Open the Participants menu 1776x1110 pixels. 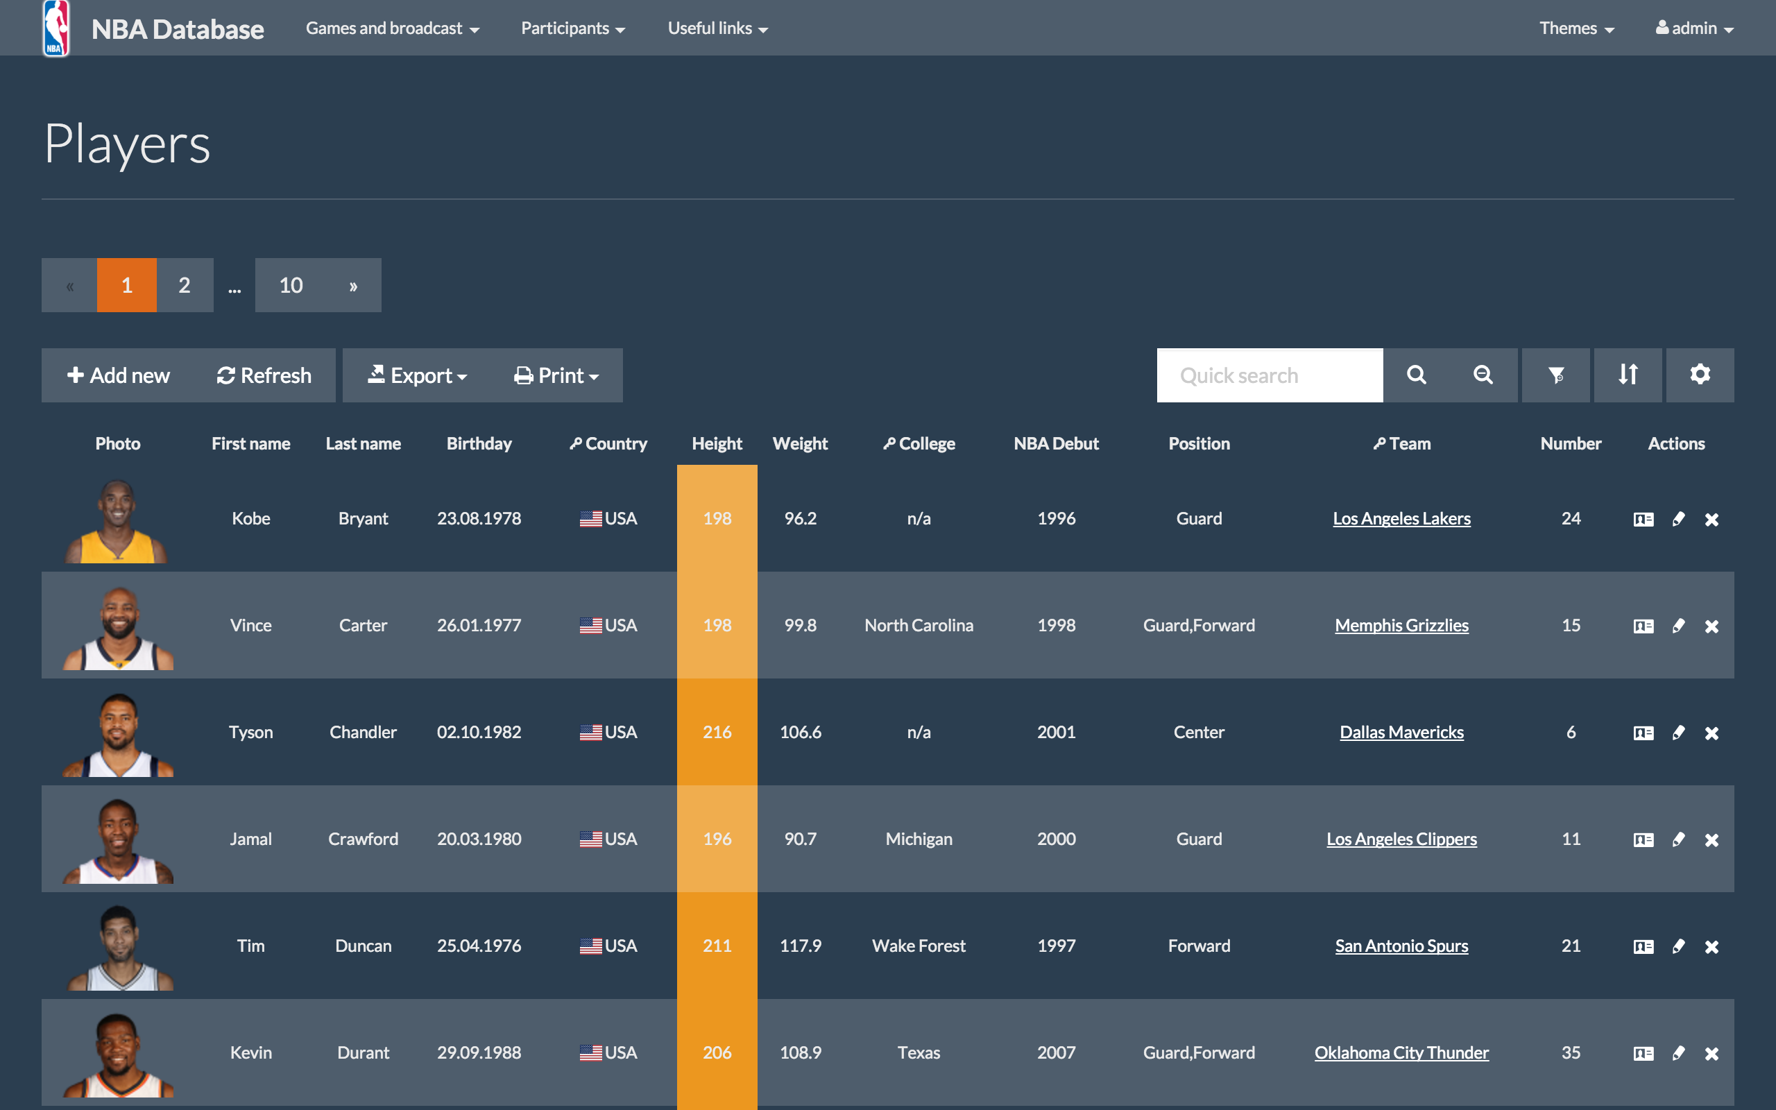tap(572, 28)
